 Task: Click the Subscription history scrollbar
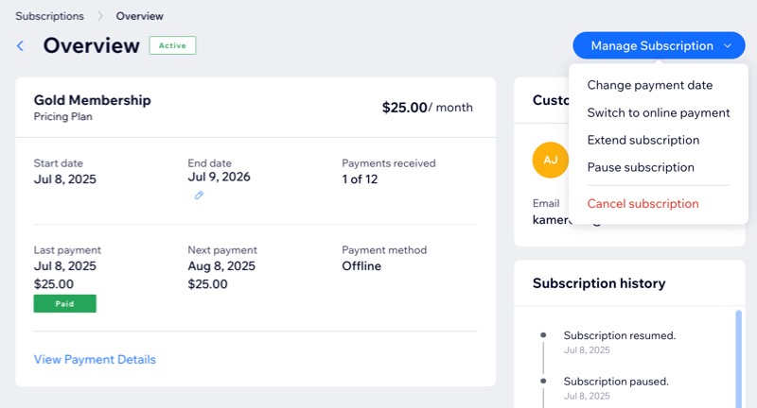[738, 359]
